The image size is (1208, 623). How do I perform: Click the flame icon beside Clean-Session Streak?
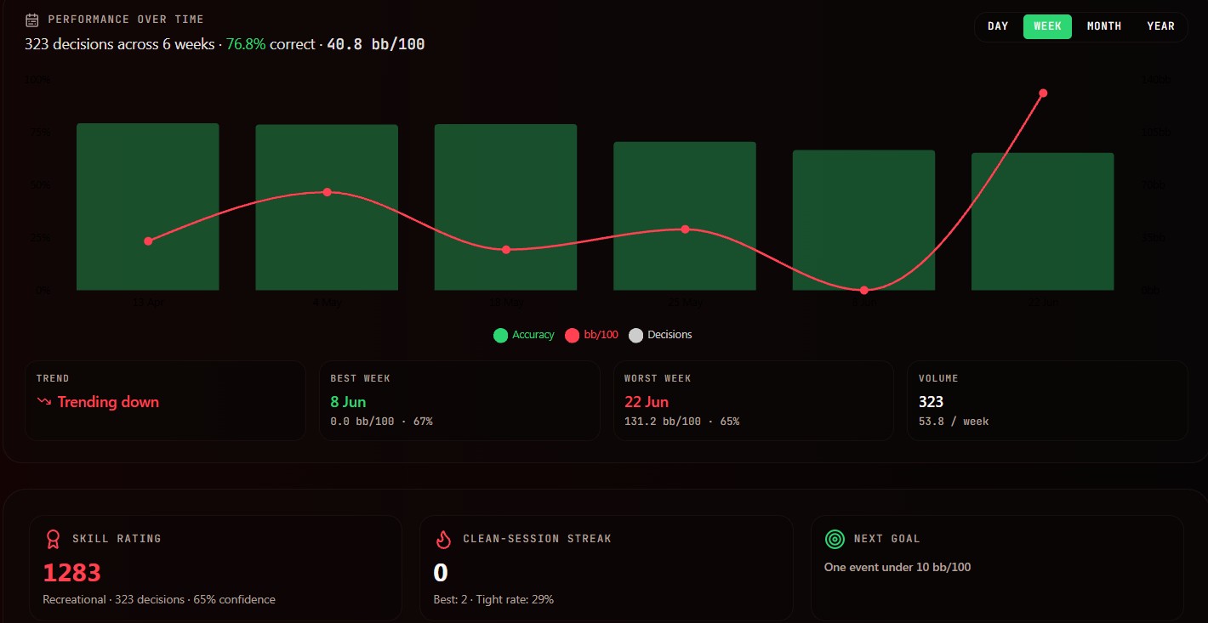click(443, 539)
